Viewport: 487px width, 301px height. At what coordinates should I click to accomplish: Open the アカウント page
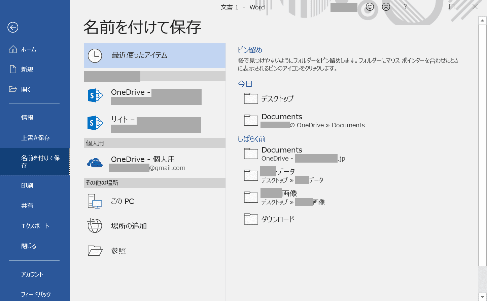click(x=35, y=274)
